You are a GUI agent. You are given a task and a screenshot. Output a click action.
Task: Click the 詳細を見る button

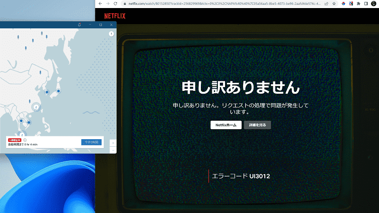point(257,125)
